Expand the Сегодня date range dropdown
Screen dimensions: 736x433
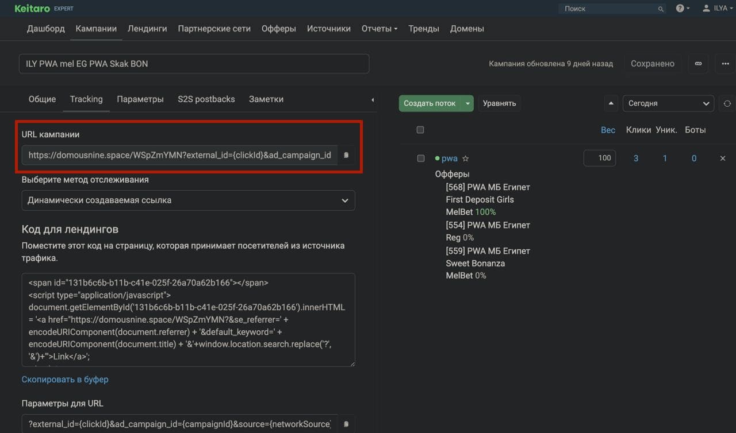(668, 103)
